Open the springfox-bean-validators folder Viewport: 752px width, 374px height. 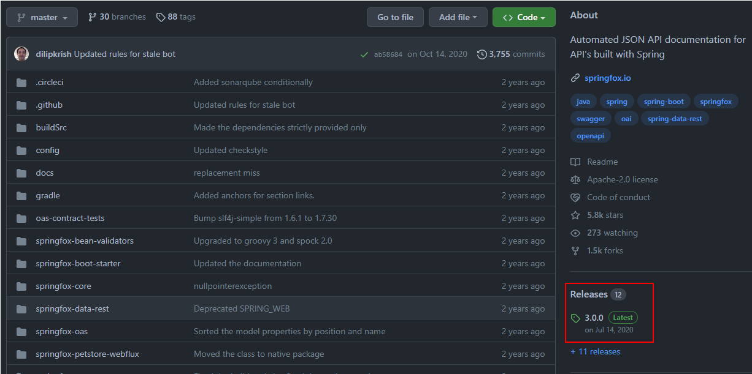click(85, 241)
